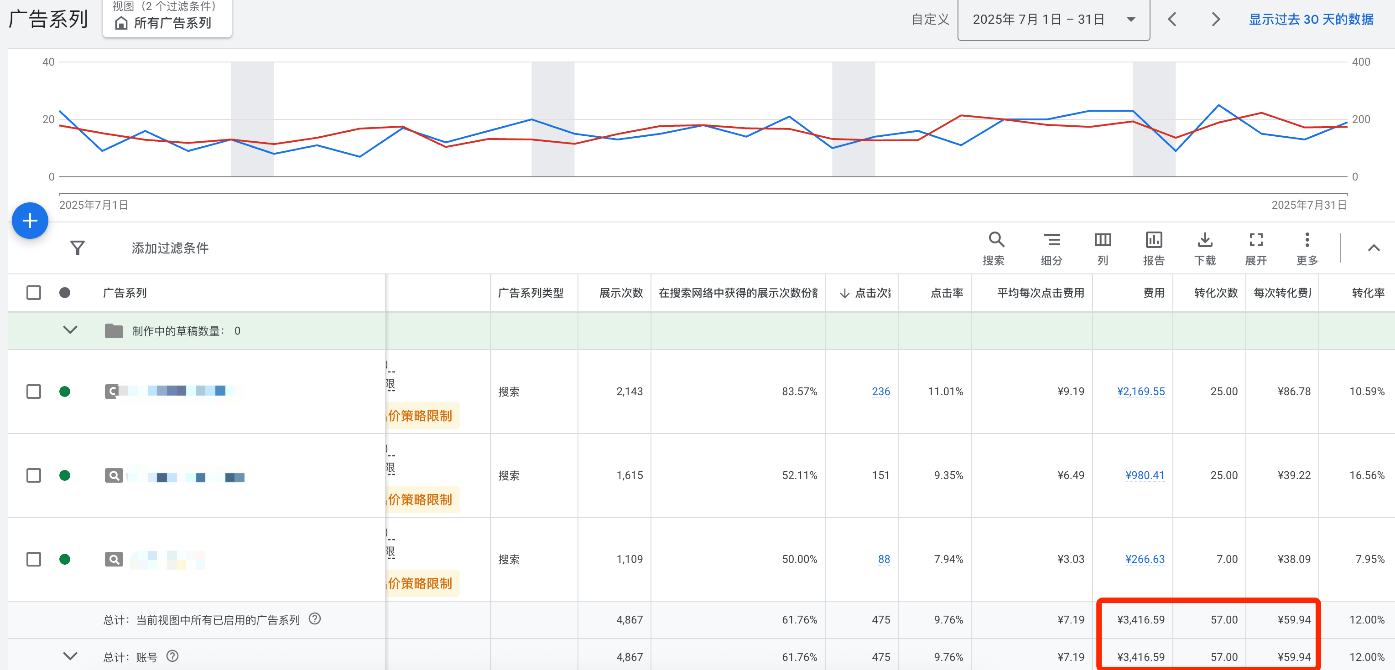Collapse the chart with the up chevron
This screenshot has width=1395, height=670.
1374,248
